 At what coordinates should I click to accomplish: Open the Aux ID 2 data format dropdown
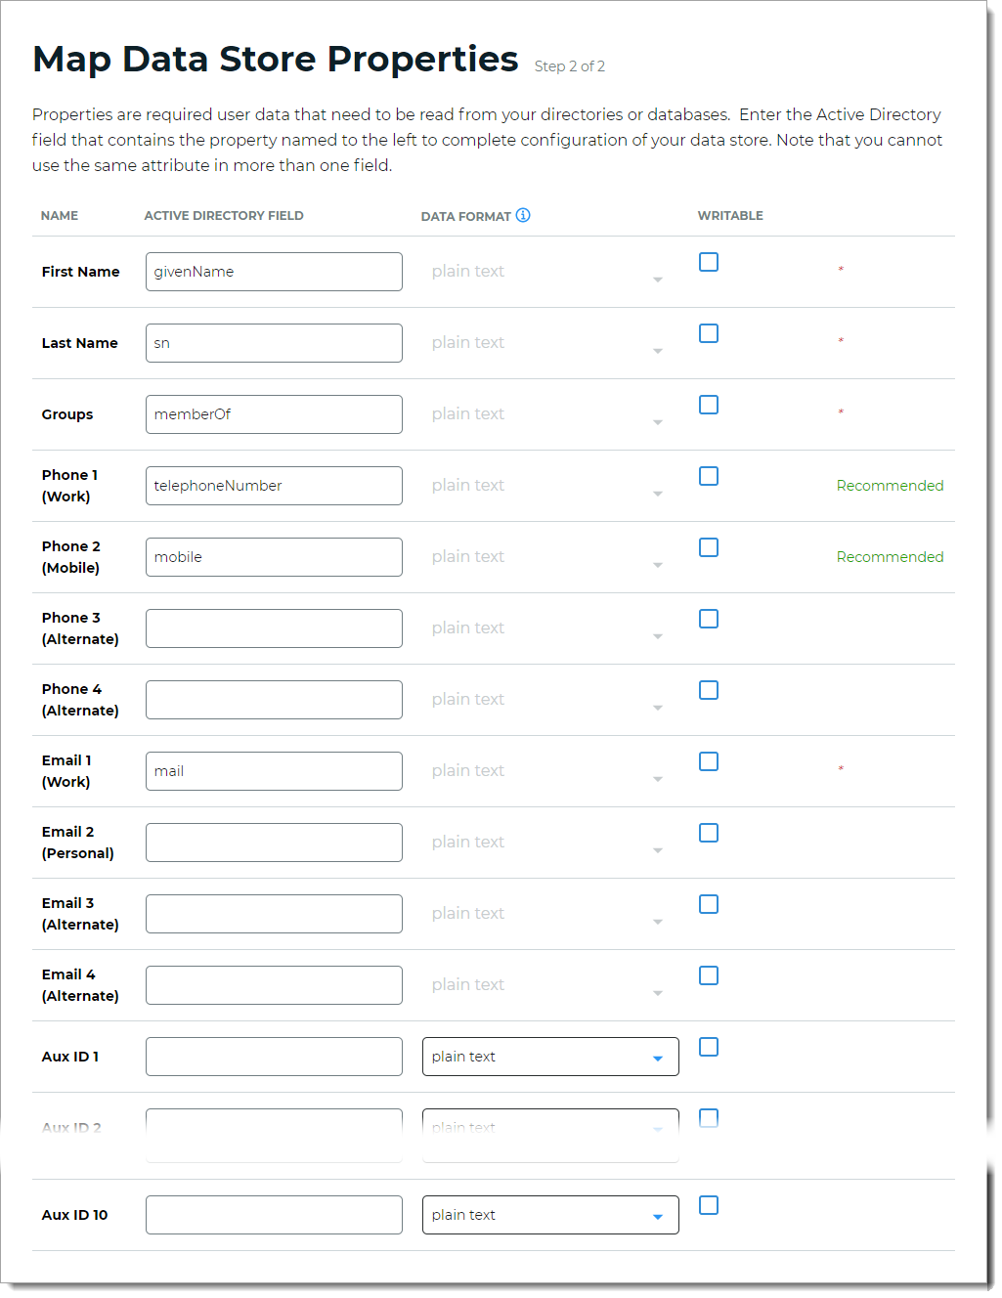click(549, 1125)
